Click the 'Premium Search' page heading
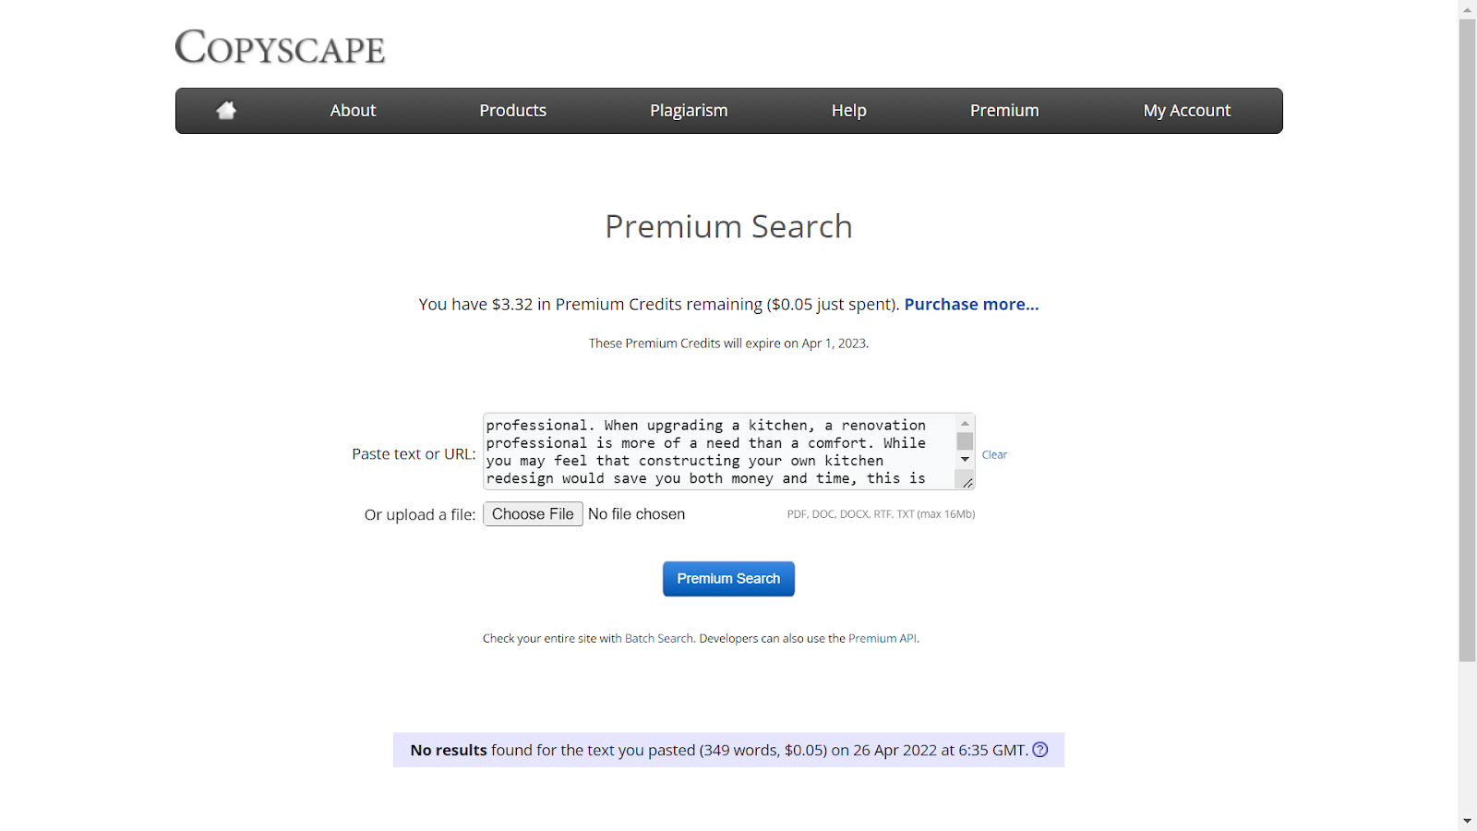1477x831 pixels. pyautogui.click(x=728, y=226)
